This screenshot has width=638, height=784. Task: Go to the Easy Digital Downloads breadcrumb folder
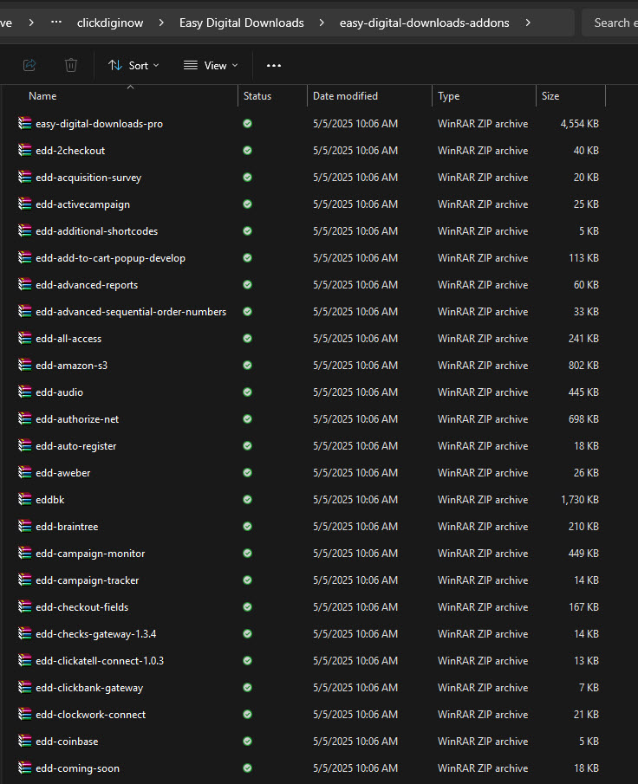pyautogui.click(x=242, y=23)
